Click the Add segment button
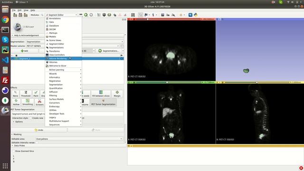 [x=25, y=51]
